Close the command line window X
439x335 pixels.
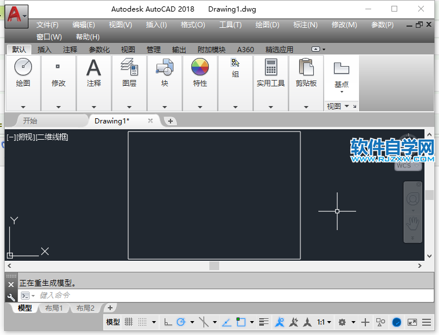(x=11, y=285)
